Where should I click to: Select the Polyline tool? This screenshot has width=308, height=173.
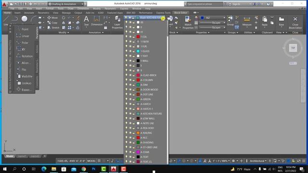tap(15, 19)
